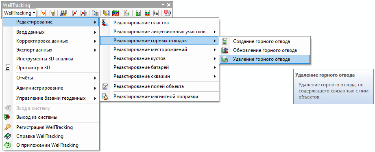Expand the Отчёты submenu

pyautogui.click(x=51, y=78)
